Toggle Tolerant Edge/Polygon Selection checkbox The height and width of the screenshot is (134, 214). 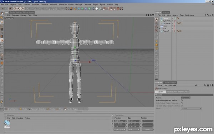[x=182, y=106]
